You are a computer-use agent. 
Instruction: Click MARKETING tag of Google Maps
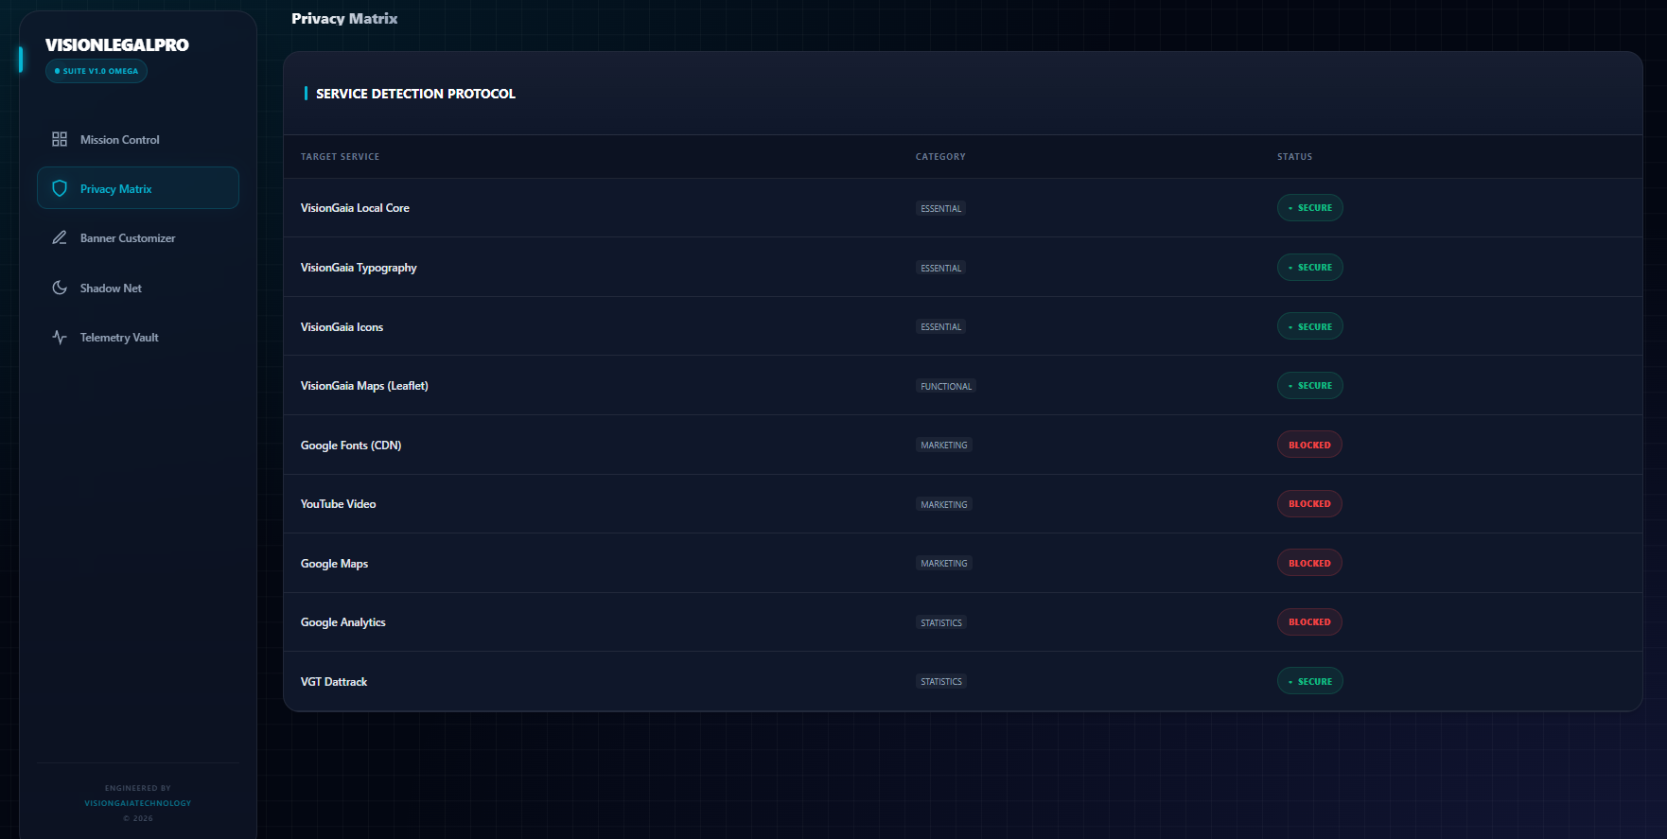(944, 563)
